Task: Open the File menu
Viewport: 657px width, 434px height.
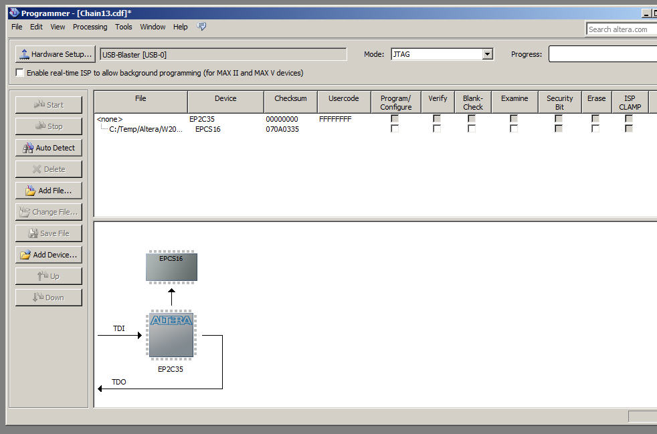Action: [17, 27]
